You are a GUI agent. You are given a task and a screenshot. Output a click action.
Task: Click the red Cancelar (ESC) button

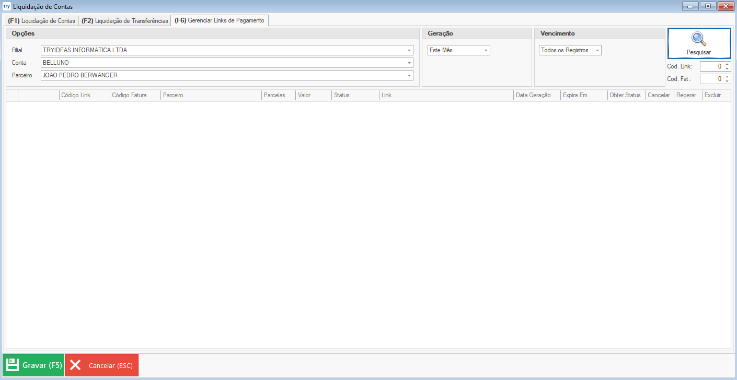pyautogui.click(x=102, y=365)
